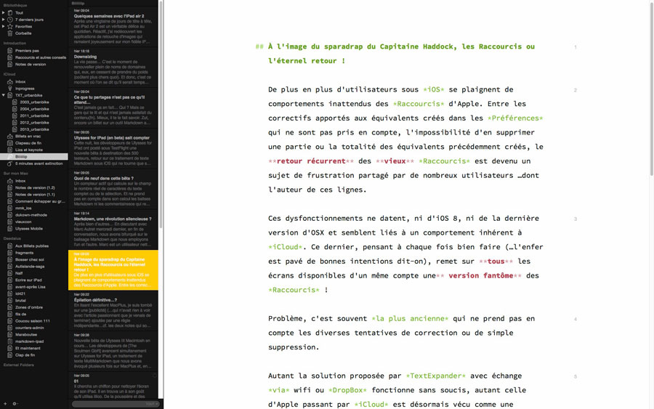Click the Premiers pas sheet icon
This screenshot has height=409, width=654.
[10, 50]
